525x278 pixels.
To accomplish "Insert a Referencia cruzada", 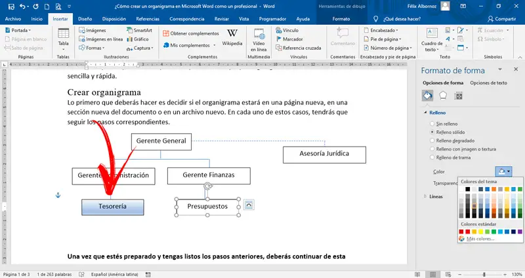I will tap(299, 48).
